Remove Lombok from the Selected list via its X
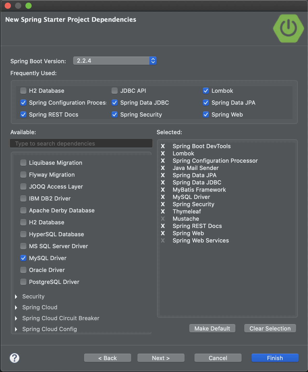308x372 pixels. coord(163,154)
